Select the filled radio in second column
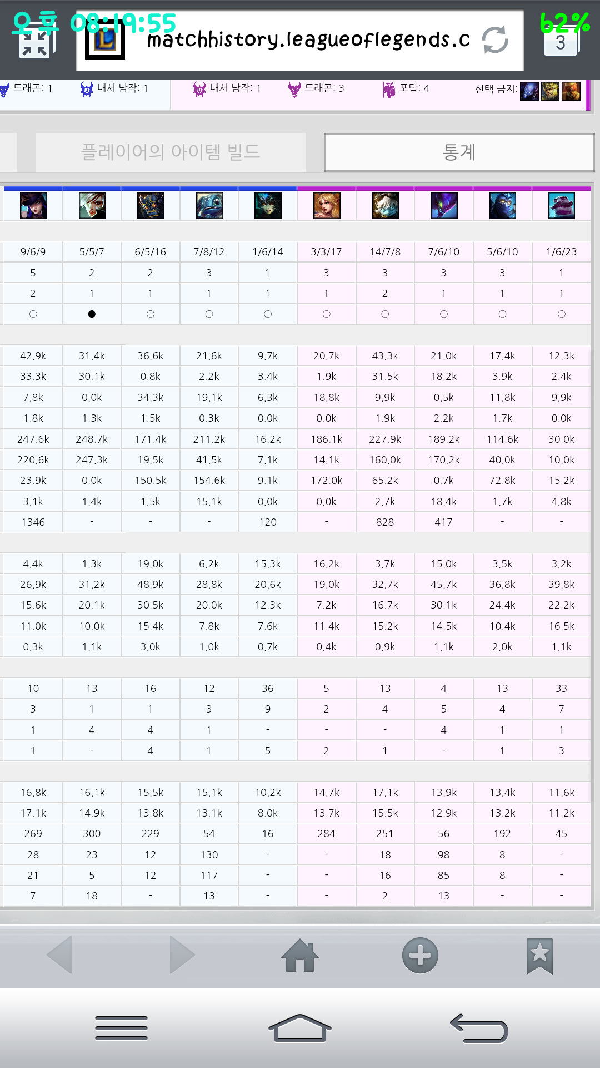Image resolution: width=600 pixels, height=1068 pixels. point(92,314)
